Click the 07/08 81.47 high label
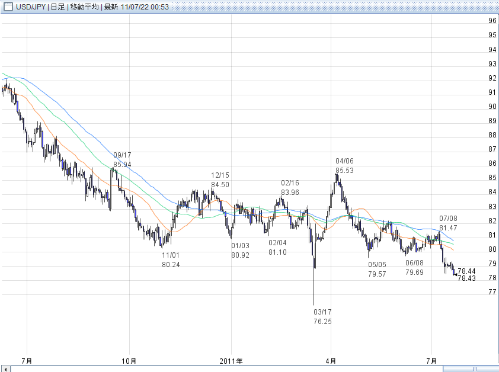Screen dimensions: 499x372 point(448,223)
